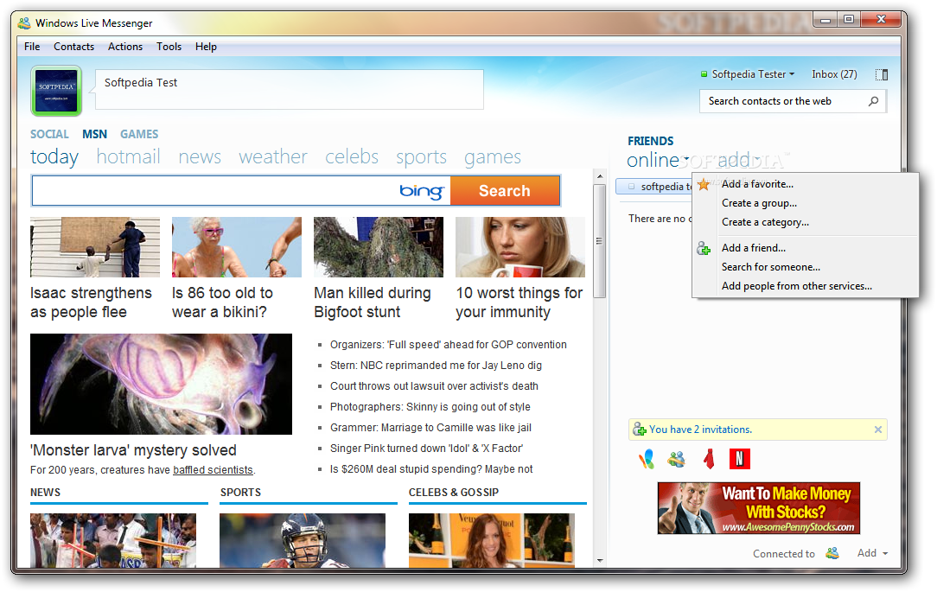The height and width of the screenshot is (592, 937).
Task: Open the Contacts menu
Action: (74, 47)
